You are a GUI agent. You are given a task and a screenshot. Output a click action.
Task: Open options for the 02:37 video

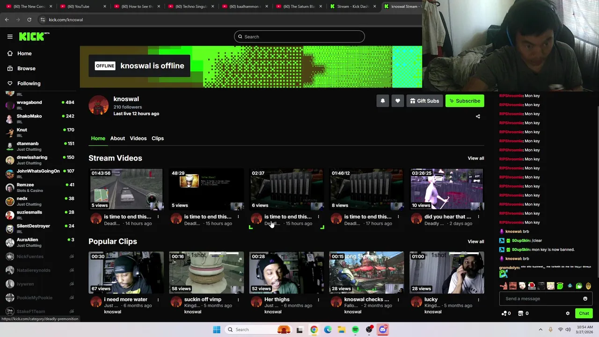[318, 217]
